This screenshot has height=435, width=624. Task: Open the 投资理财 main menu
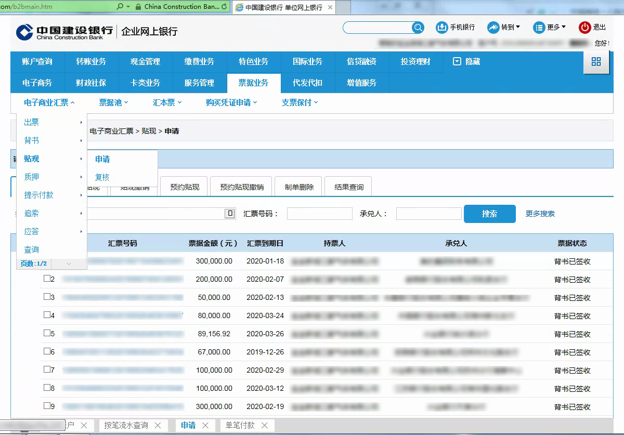pos(415,62)
